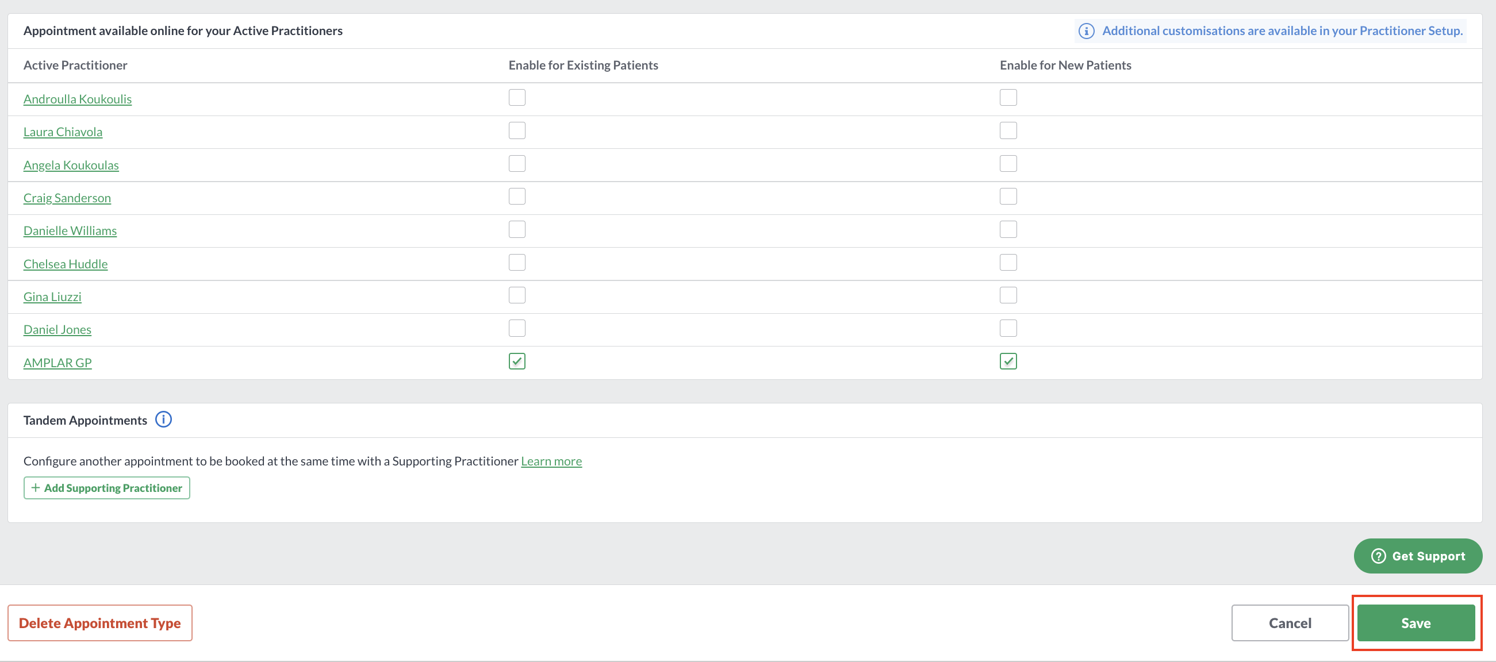Open Gina Liuzzi practitioner link
The width and height of the screenshot is (1496, 662).
(52, 297)
